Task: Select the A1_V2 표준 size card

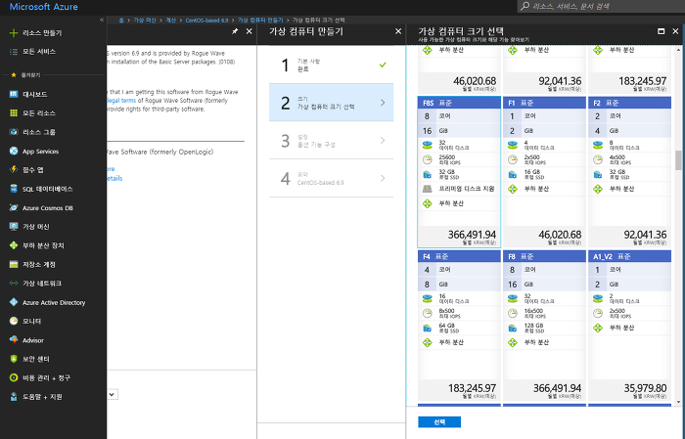Action: [x=629, y=326]
